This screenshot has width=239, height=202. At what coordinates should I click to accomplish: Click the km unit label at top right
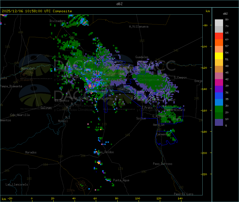click(x=208, y=11)
